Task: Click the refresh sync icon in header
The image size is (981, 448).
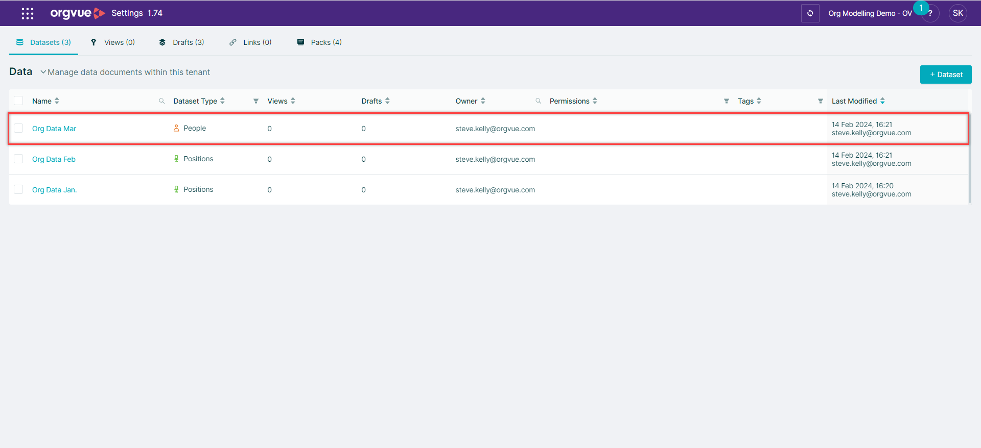Action: [x=810, y=13]
